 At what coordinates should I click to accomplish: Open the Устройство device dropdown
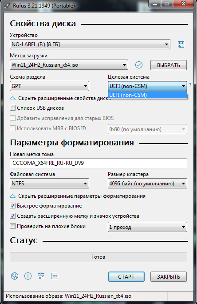pyautogui.click(x=90, y=44)
